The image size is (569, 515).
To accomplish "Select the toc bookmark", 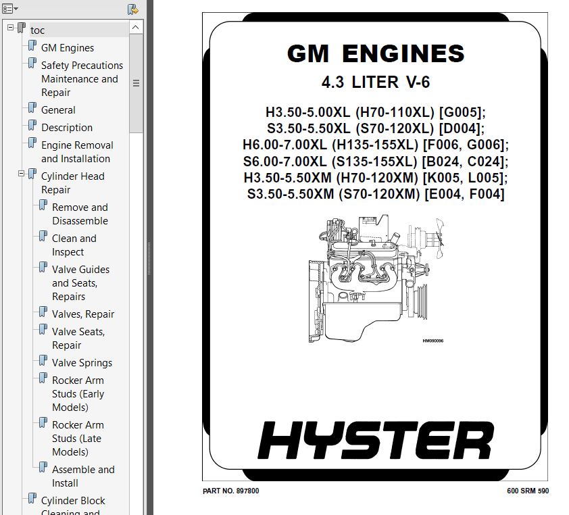I will tap(37, 30).
